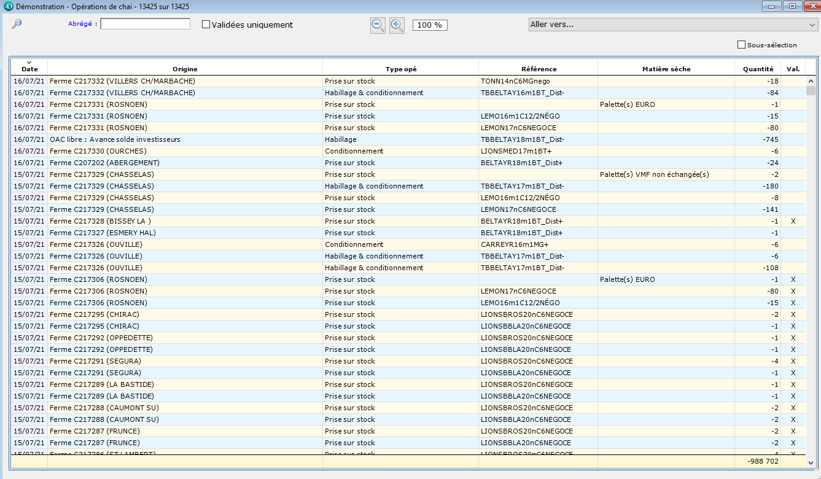The width and height of the screenshot is (821, 479).
Task: Click the 4D application icon in title bar
Action: pyautogui.click(x=8, y=6)
